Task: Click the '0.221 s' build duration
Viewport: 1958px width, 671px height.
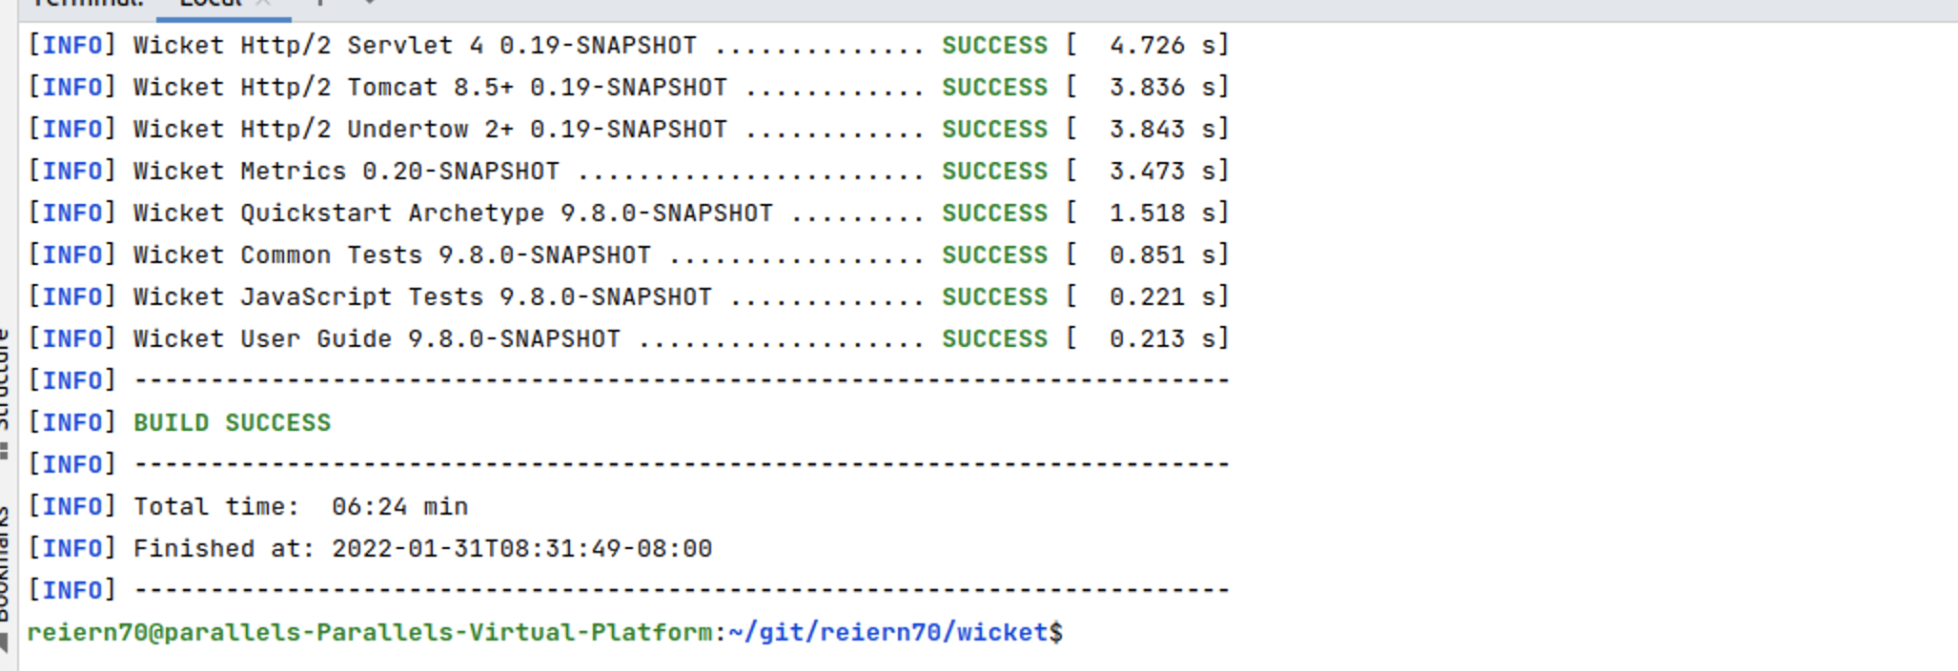Action: (x=1162, y=296)
